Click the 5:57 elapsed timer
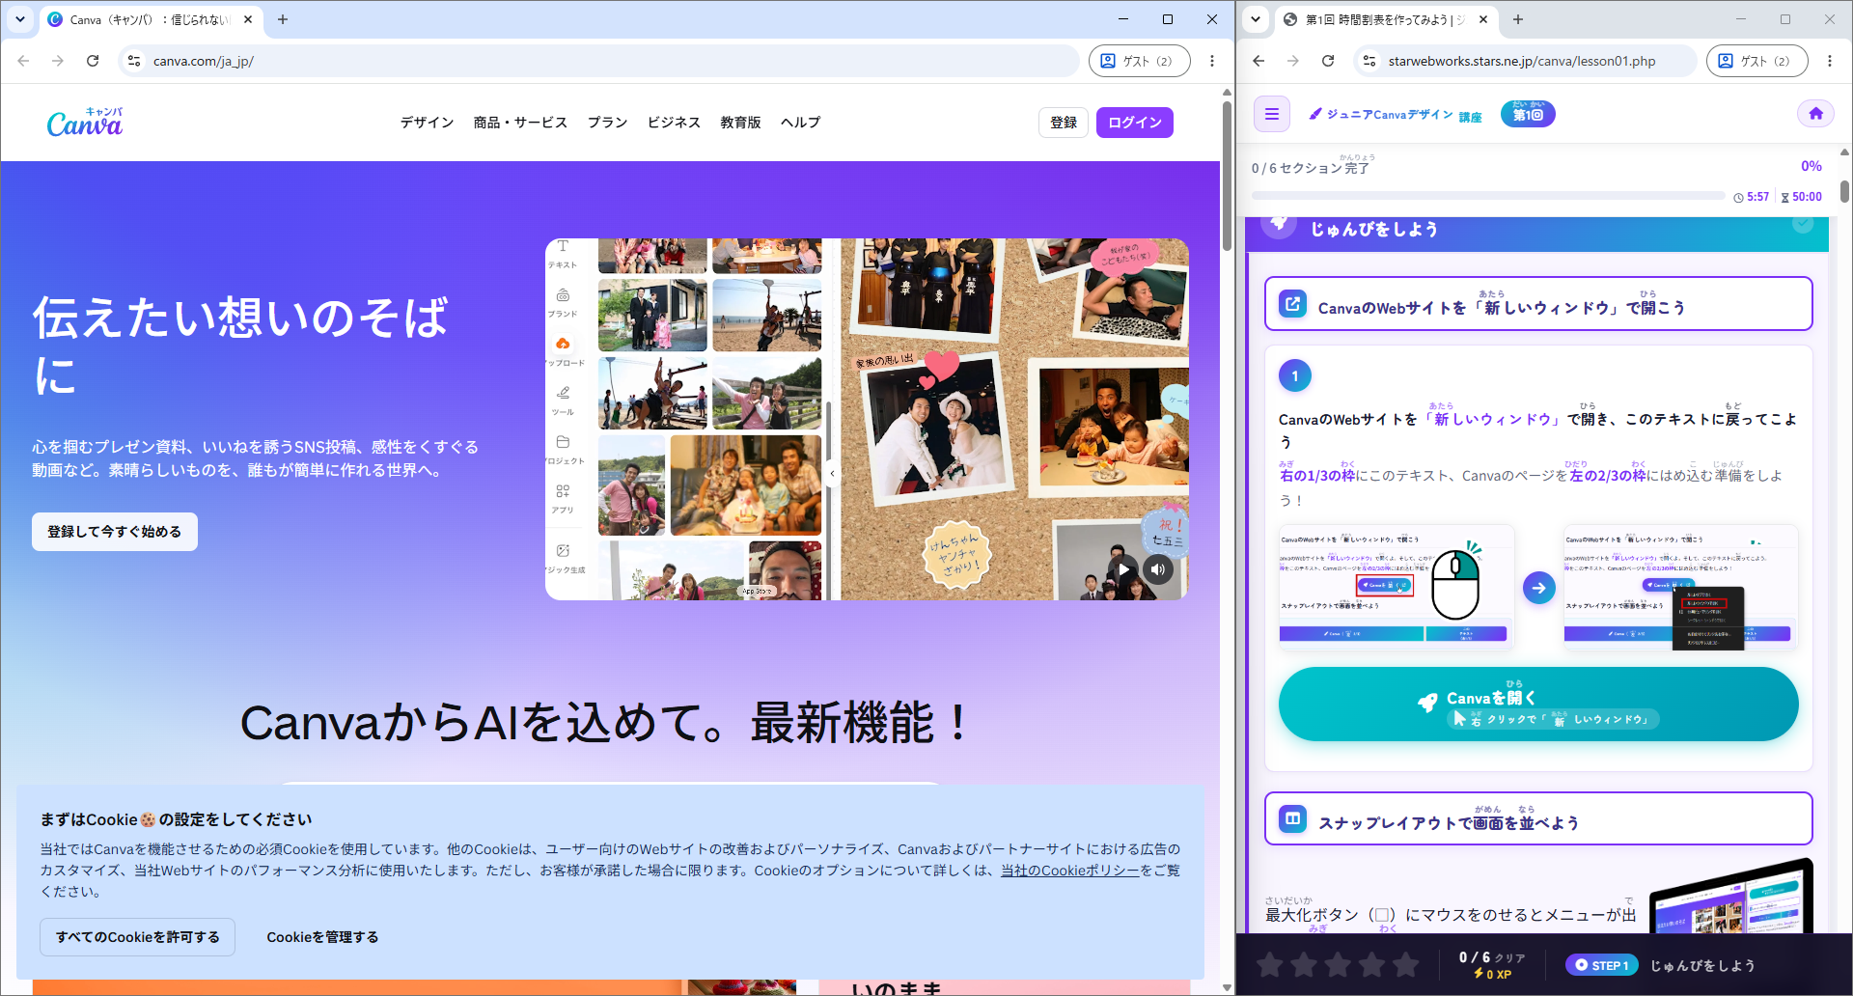 click(1752, 197)
